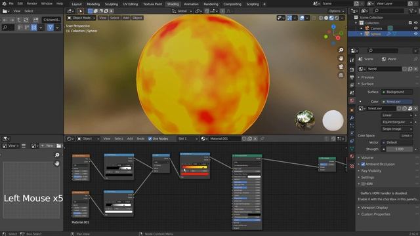Switch to the Scripting workspace tab
Screen dimensions: 420x236
[x=253, y=4]
